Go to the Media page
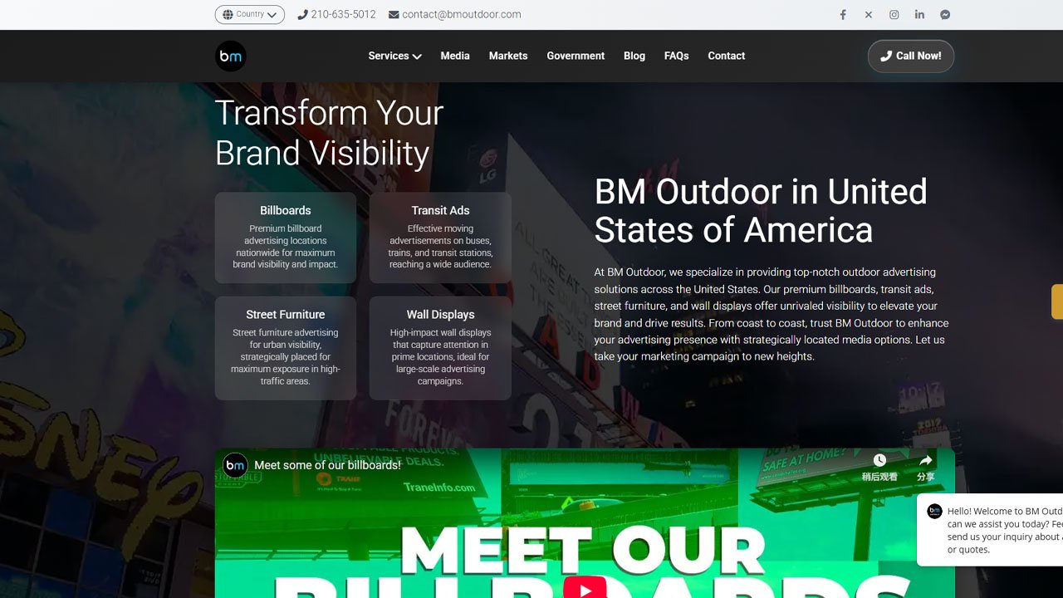Screen dimensions: 1063x598 click(x=455, y=56)
